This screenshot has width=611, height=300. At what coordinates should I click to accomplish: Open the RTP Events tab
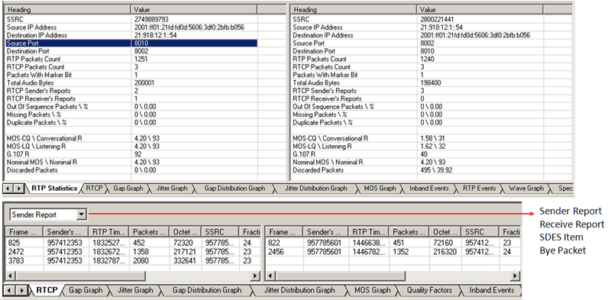tap(479, 189)
